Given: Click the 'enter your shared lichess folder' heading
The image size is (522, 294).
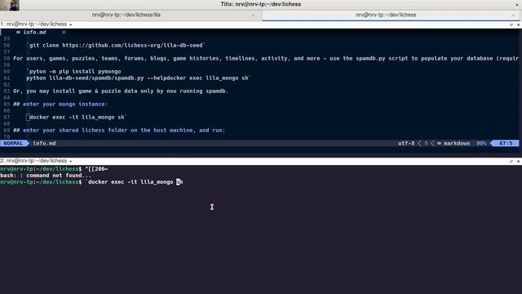Looking at the screenshot, I should (119, 131).
